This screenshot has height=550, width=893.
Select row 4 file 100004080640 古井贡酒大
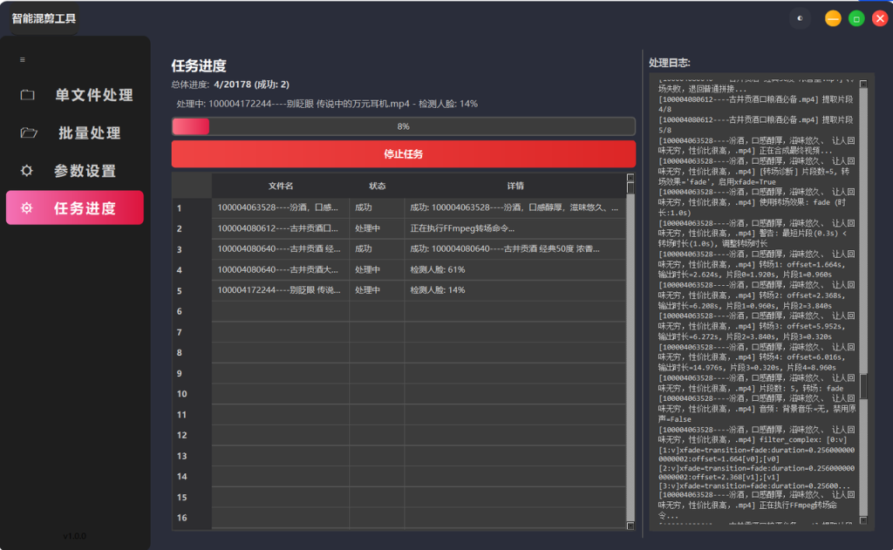(281, 269)
